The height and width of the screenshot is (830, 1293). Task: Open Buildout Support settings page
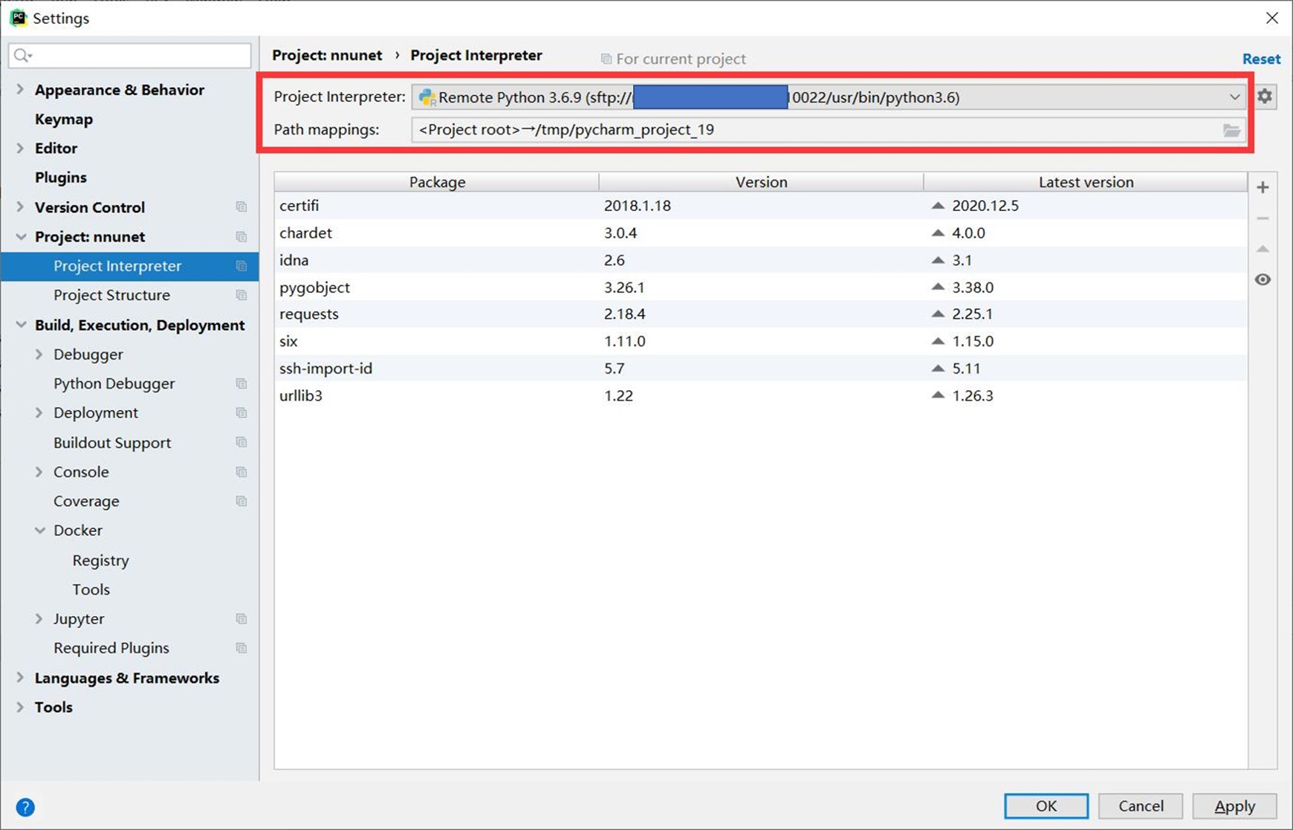(112, 442)
